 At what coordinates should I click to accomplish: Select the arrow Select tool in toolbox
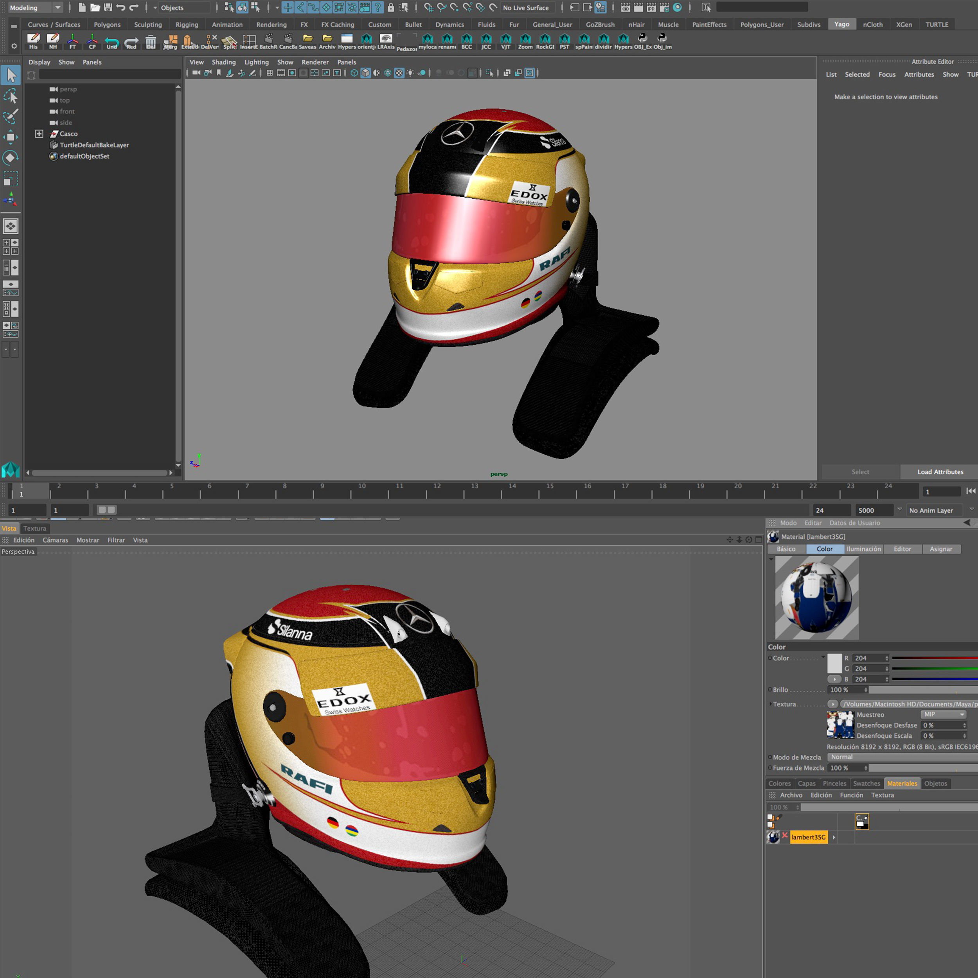pyautogui.click(x=11, y=76)
